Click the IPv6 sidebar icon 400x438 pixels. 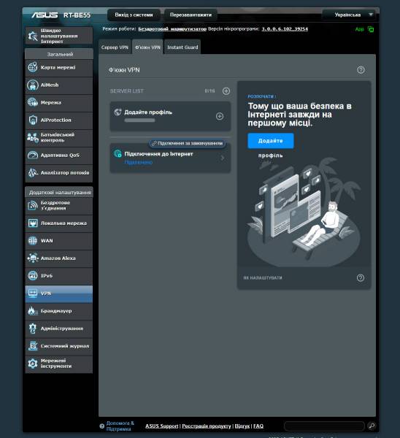click(x=33, y=276)
